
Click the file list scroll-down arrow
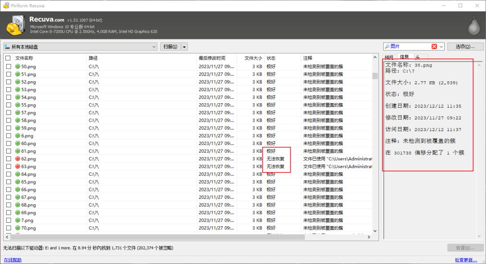(375, 231)
